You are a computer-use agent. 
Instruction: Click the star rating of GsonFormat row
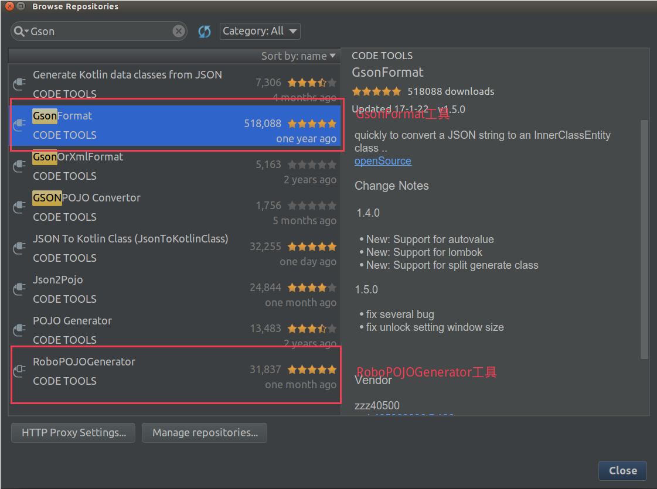[312, 124]
